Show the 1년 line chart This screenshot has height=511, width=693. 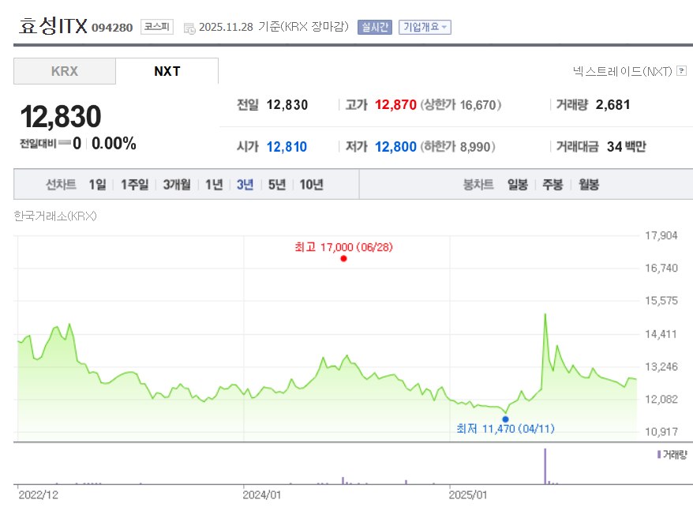point(214,185)
